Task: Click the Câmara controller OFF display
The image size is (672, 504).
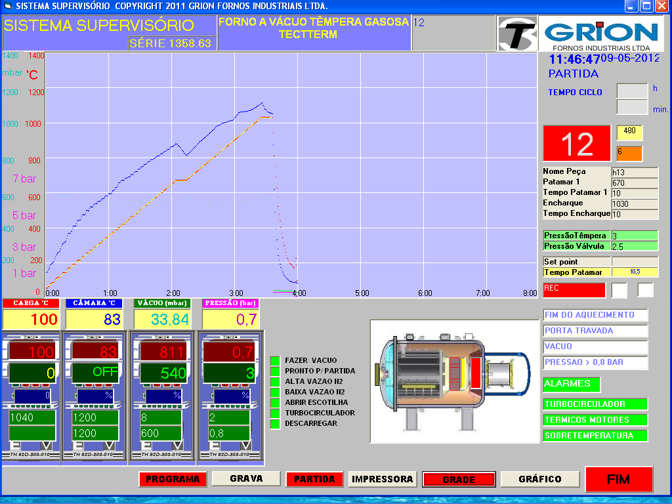Action: (94, 372)
